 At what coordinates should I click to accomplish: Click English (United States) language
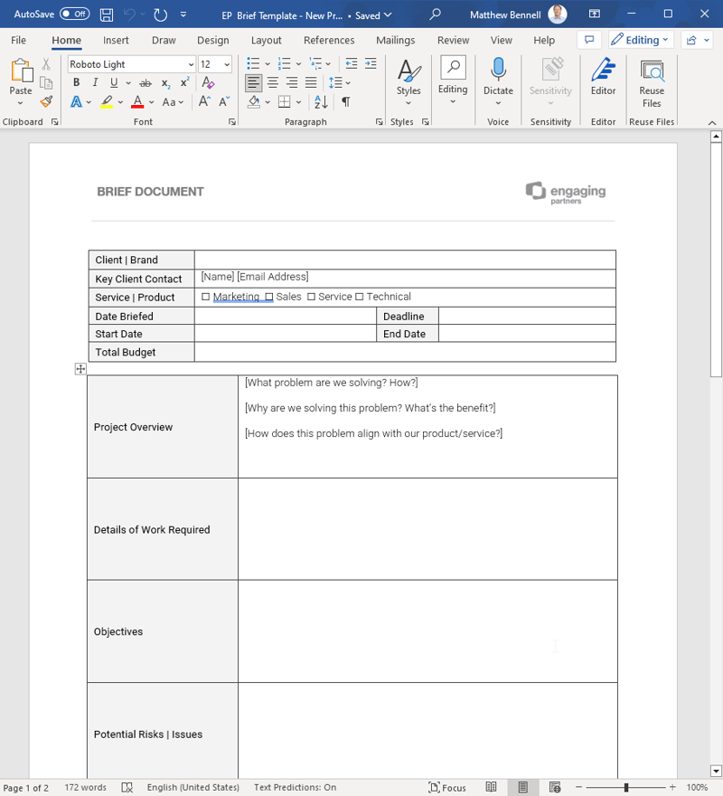192,787
